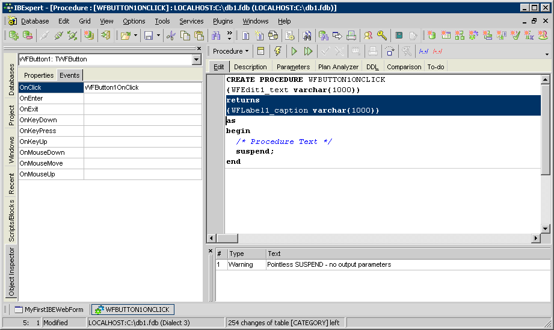Click the Register Database icon with green plus
This screenshot has height=330, width=554.
coord(14,36)
